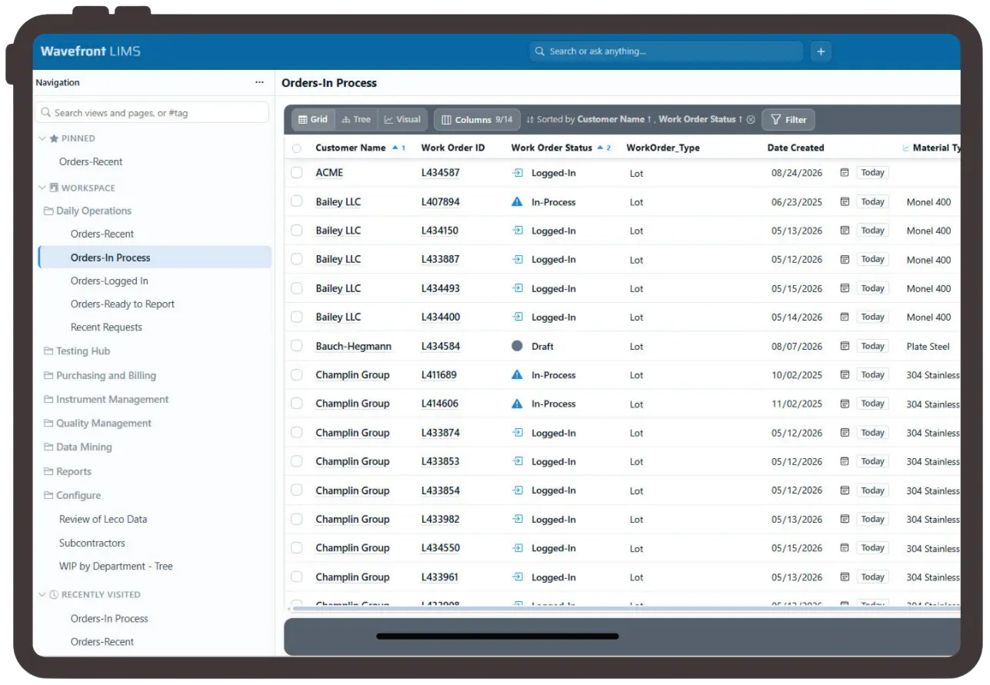Open the calendar icon in the ACME row

pos(845,173)
